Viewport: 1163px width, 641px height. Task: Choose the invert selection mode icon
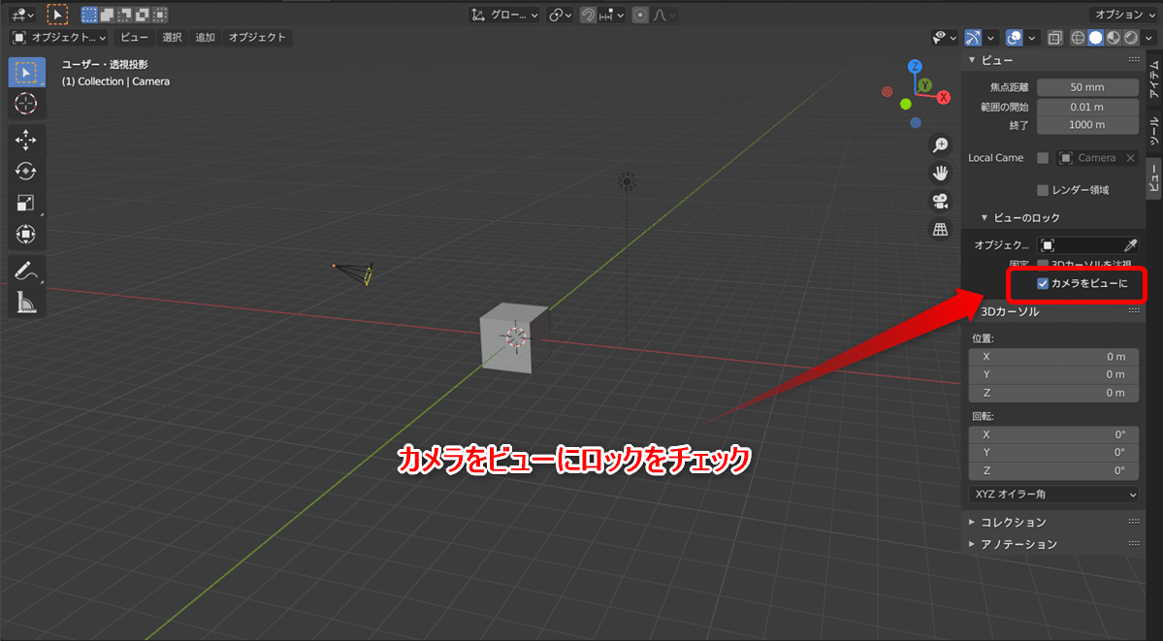[x=143, y=15]
